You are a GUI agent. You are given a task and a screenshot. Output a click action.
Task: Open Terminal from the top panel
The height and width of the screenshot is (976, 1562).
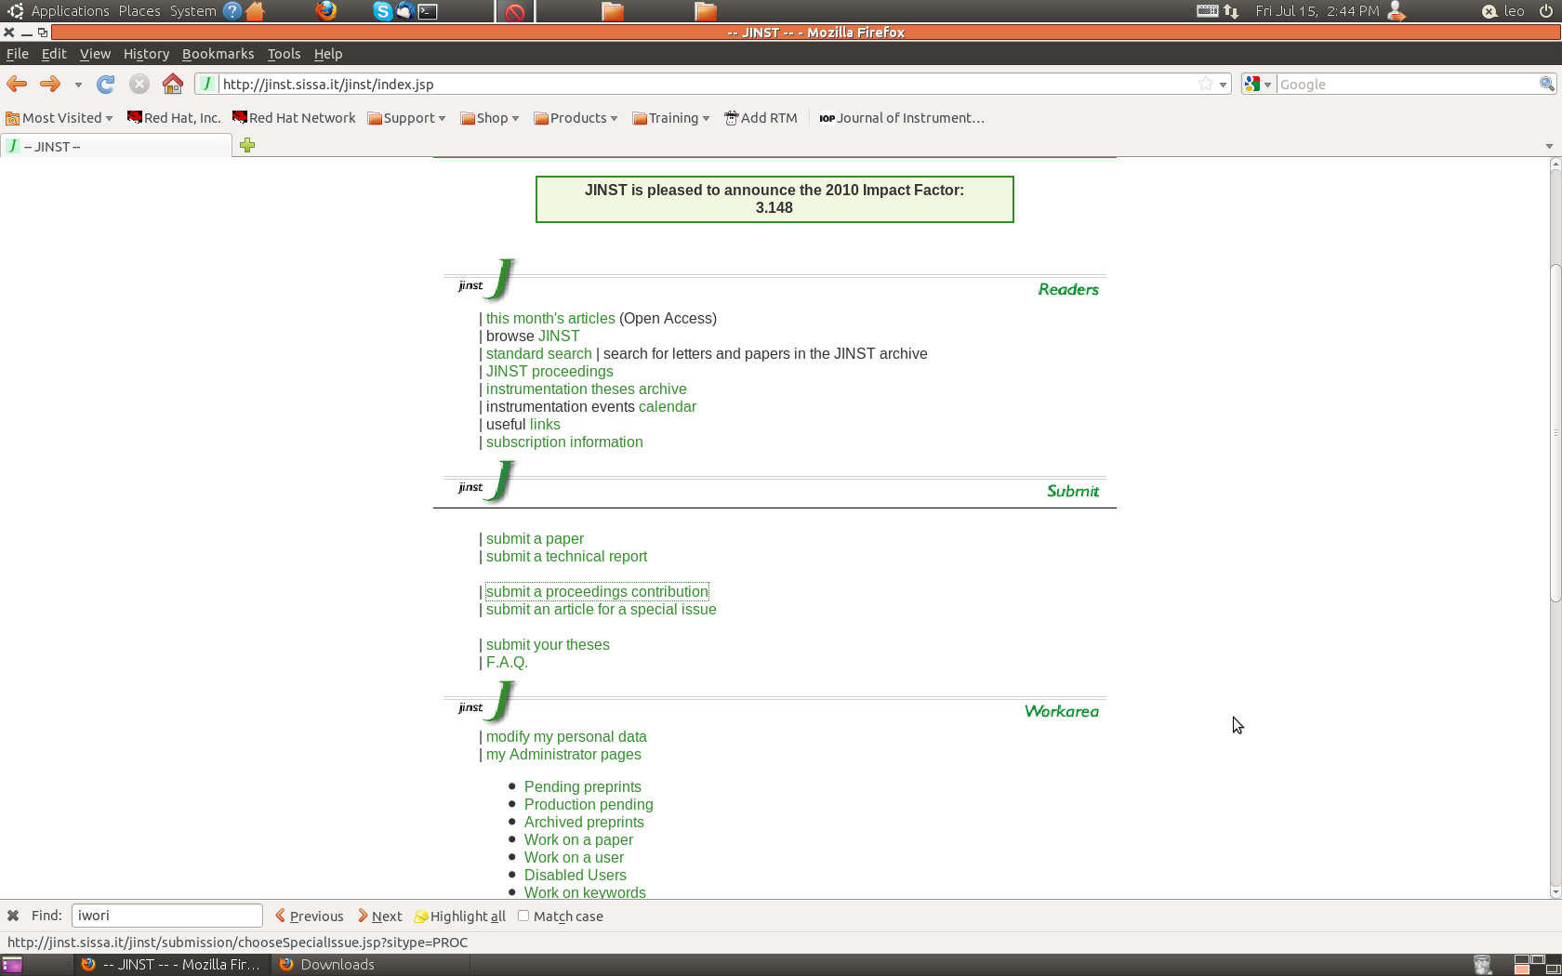pyautogui.click(x=428, y=11)
